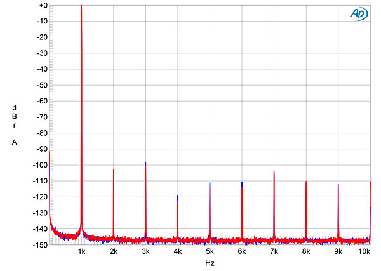
Task: Click the "dBr" y-axis title
Action: point(14,116)
